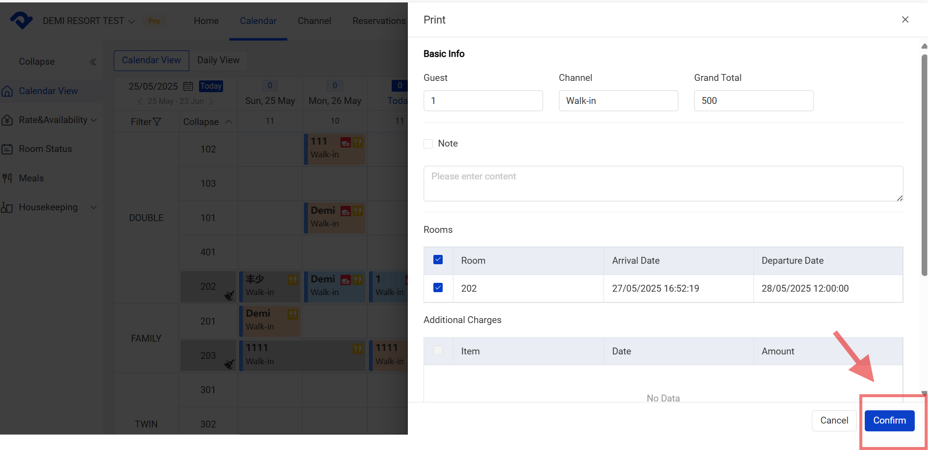Image resolution: width=928 pixels, height=450 pixels.
Task: Enable the Note checkbox
Action: point(428,144)
